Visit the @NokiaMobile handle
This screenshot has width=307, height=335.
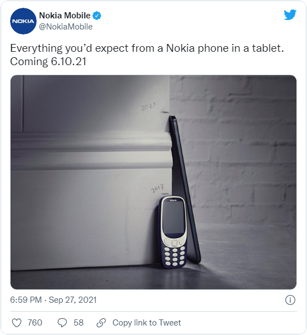(66, 27)
